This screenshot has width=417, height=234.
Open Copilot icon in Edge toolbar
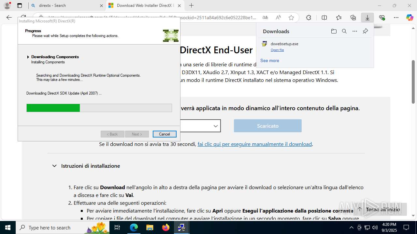410,18
